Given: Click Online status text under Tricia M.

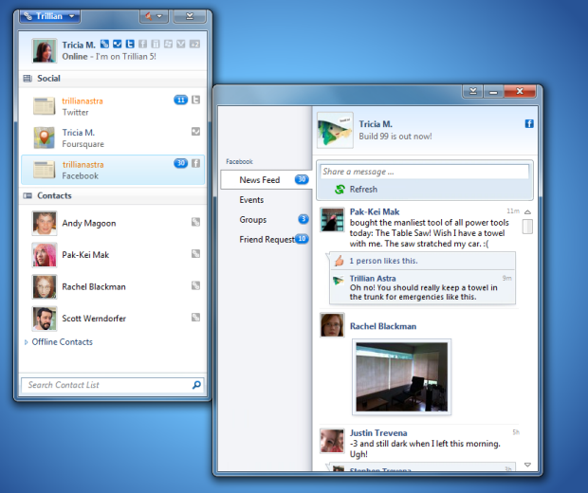Looking at the screenshot, I should click(x=75, y=56).
